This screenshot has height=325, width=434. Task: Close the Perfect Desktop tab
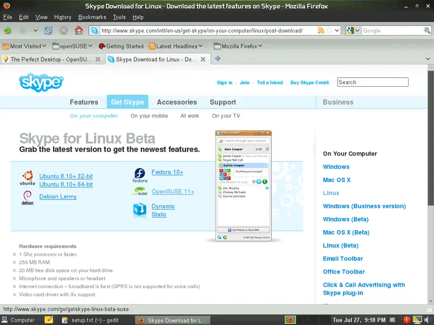[x=98, y=59]
